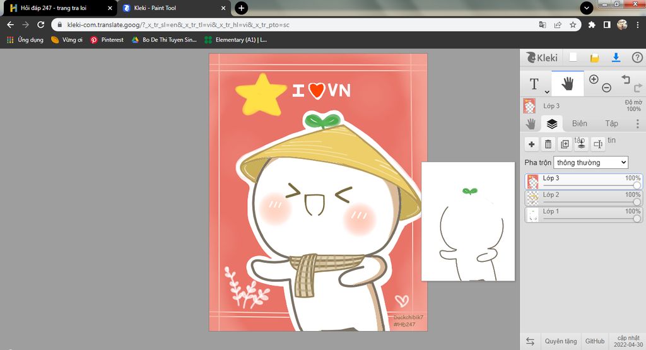Adjust Lớp 2 opacity slider handle

click(x=637, y=202)
